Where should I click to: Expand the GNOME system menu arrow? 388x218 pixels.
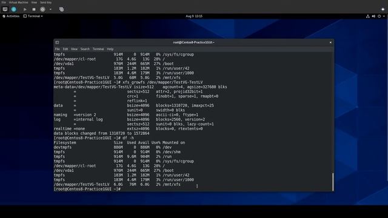(384, 16)
